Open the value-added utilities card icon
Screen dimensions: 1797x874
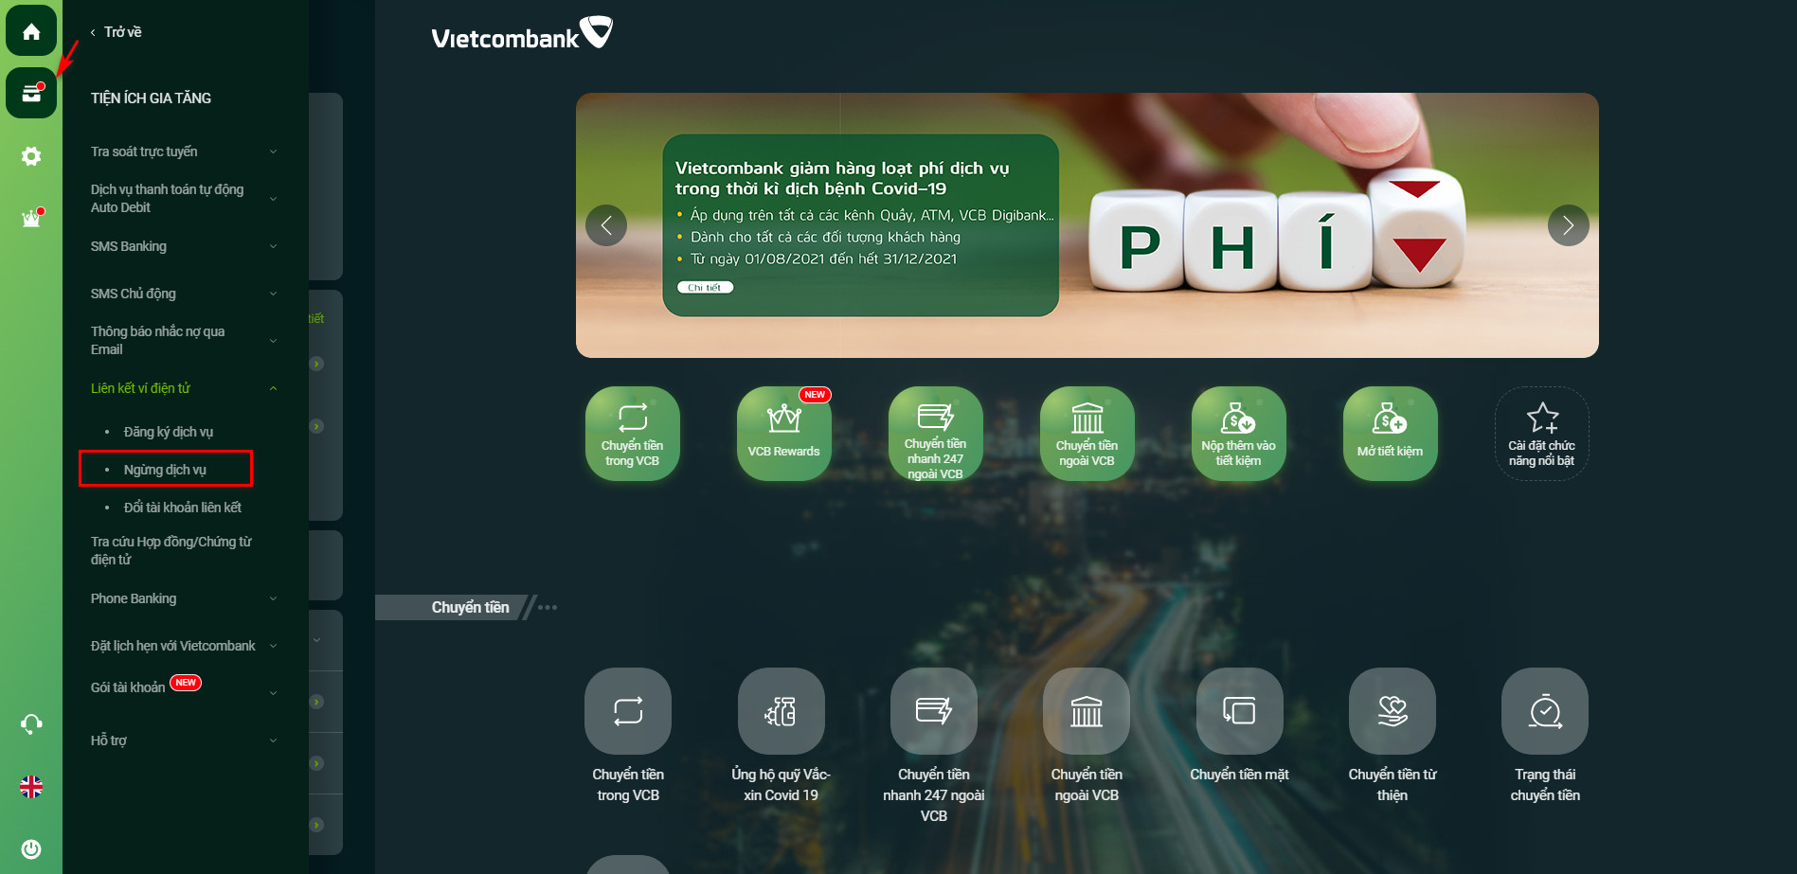[31, 93]
